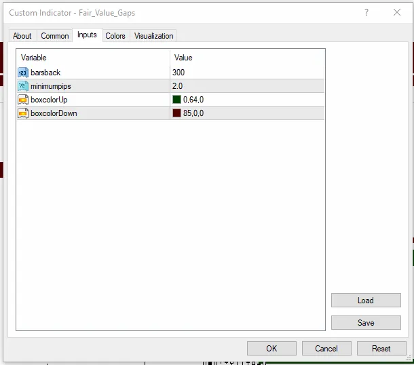Click the Variable column header
This screenshot has width=414, height=365.
(33, 58)
